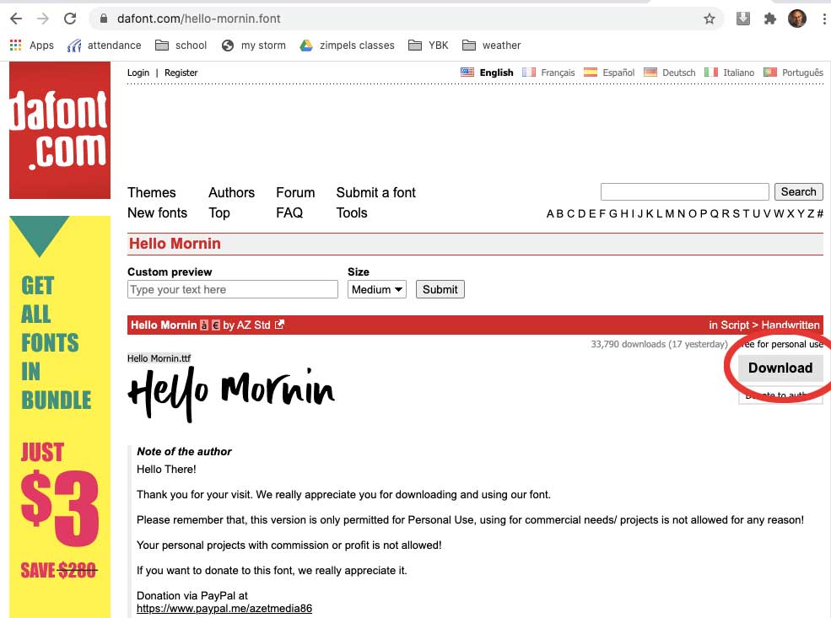831x618 pixels.
Task: Click the accents icon beside Hello Mornin
Action: point(204,325)
